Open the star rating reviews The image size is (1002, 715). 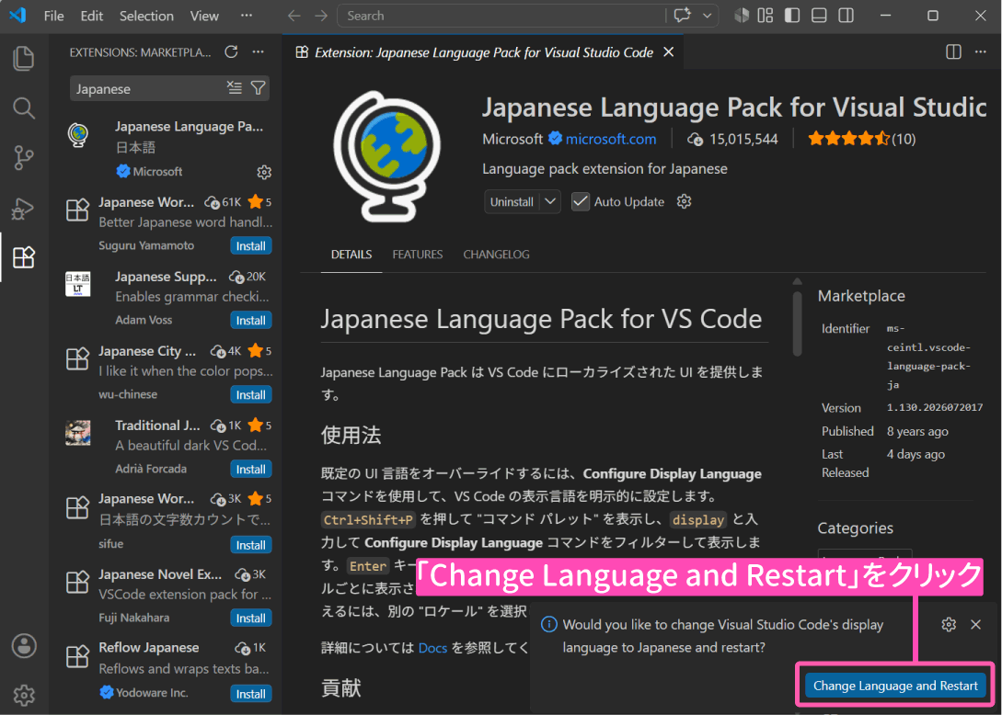[x=861, y=139]
